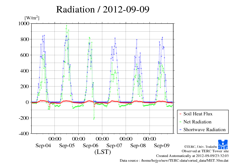This screenshot has height=165, width=234.
Task: Click the chart title 'Radiation / 2012-09-09'
Action: coord(103,9)
